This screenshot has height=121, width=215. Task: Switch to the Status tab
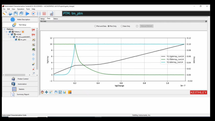coord(55,19)
